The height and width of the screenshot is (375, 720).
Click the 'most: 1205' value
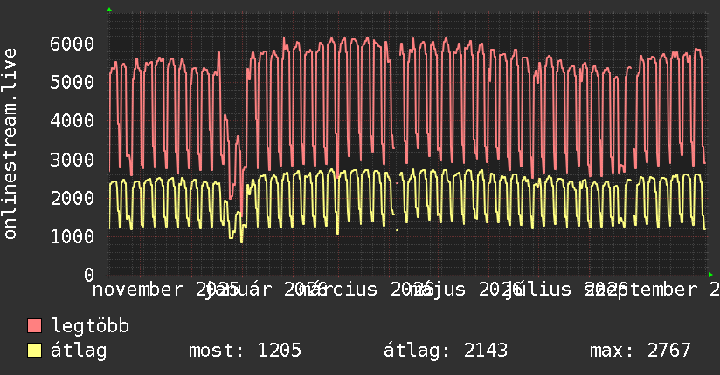[246, 351]
